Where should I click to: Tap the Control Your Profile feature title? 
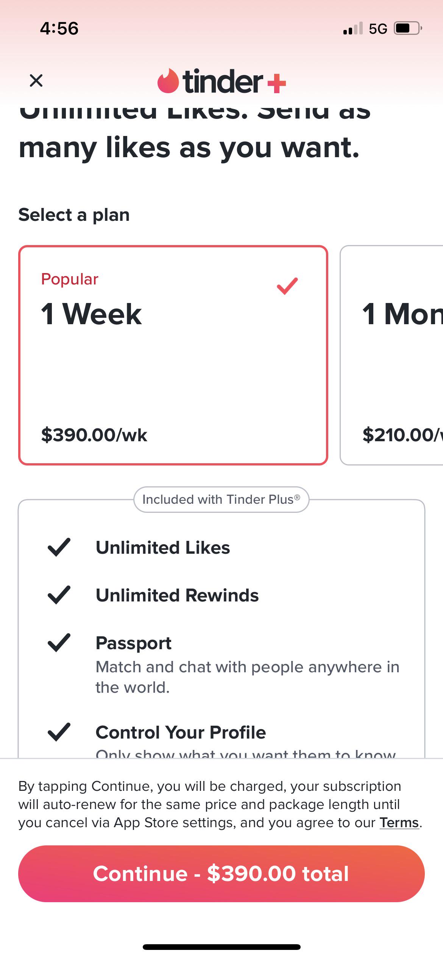point(181,733)
